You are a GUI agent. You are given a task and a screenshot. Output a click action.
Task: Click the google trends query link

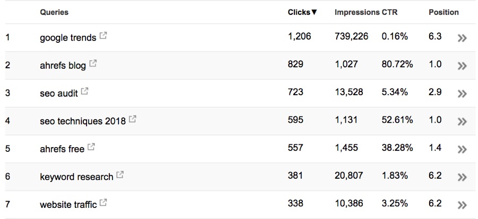tap(68, 38)
